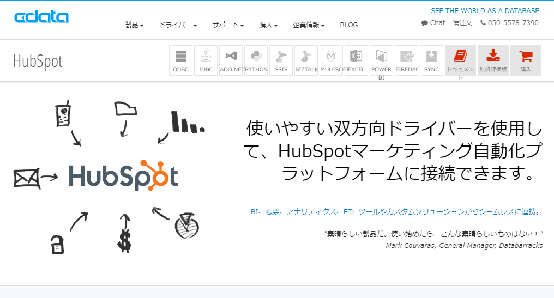Click phone number 050-5578-7390
554x298 pixels.
(x=509, y=23)
